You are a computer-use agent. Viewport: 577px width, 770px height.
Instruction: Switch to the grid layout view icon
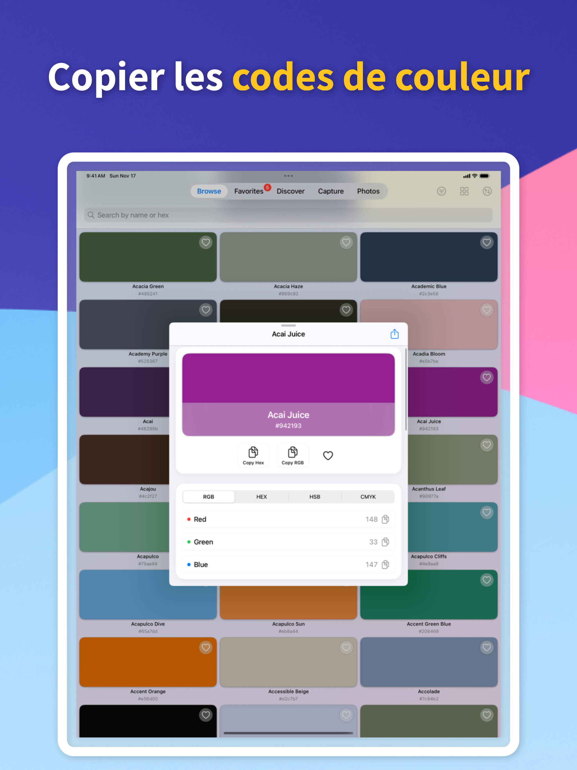click(x=464, y=191)
